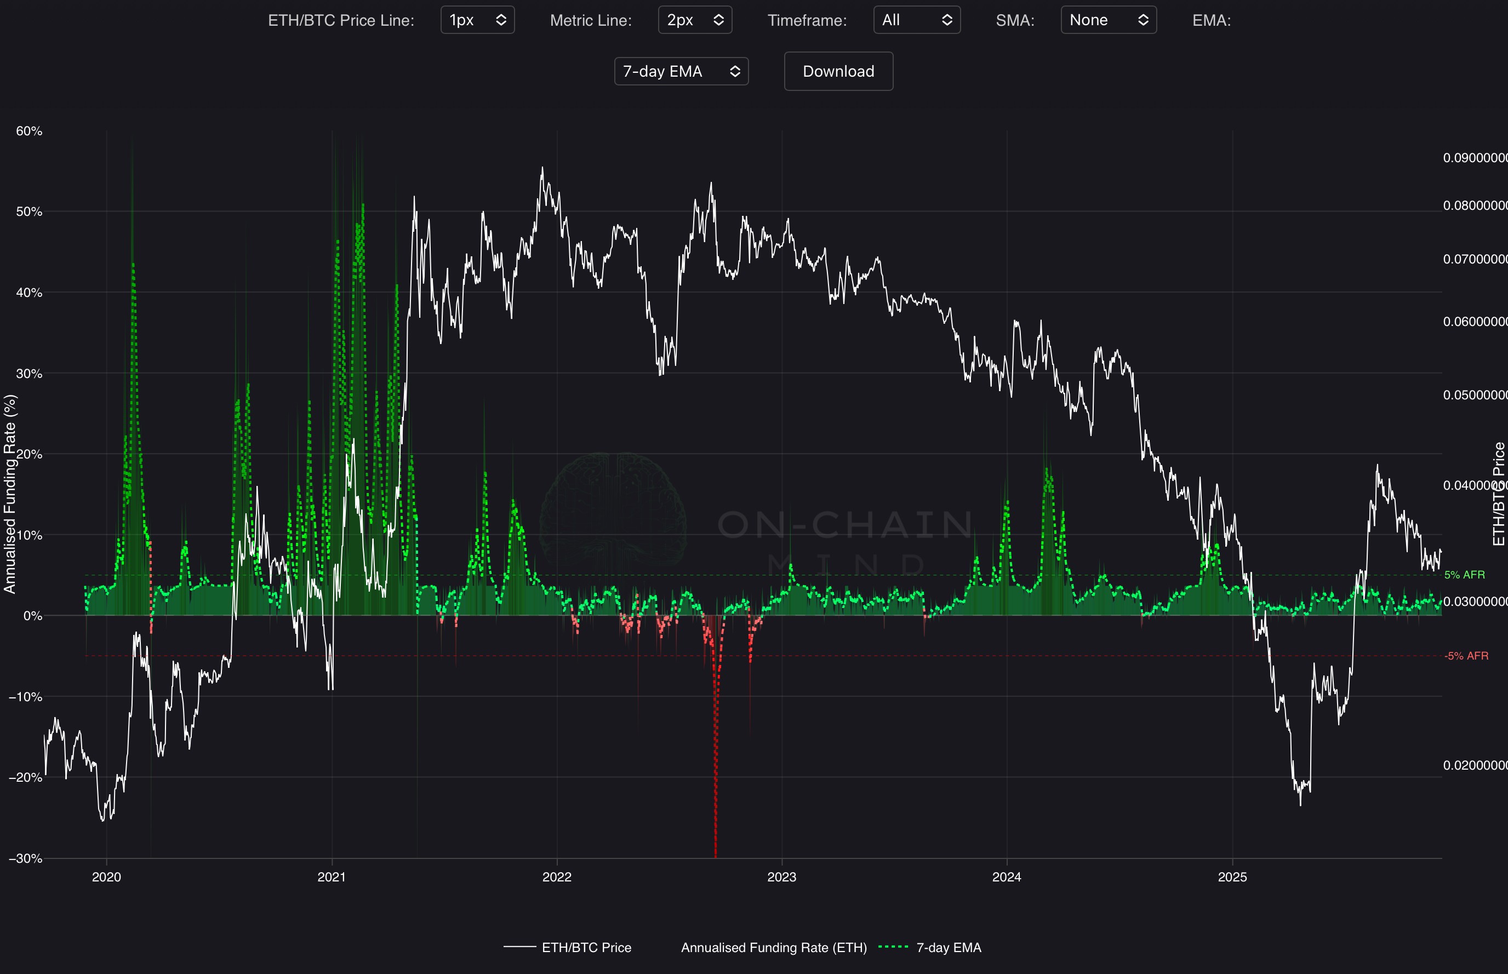Click the Annualised Funding Rate (%) axis title
The width and height of the screenshot is (1508, 974).
(9, 494)
